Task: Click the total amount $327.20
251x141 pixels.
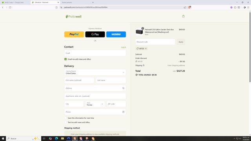Action: click(181, 71)
